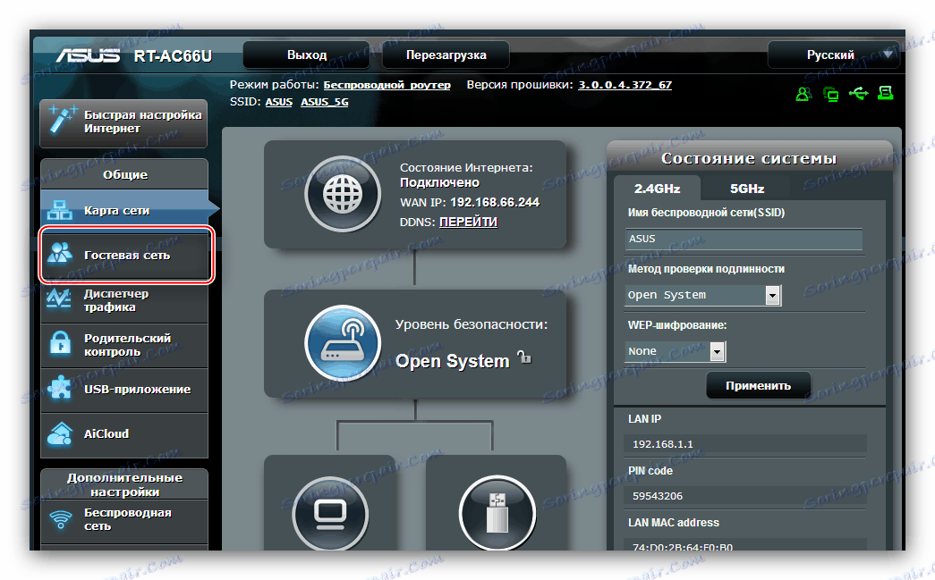Follow the ASUS SSID link
935x580 pixels.
(278, 102)
